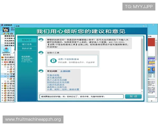Click the 财富游戏 house icon
Image resolution: width=158 pixels, height=126 pixels.
click(x=5, y=83)
